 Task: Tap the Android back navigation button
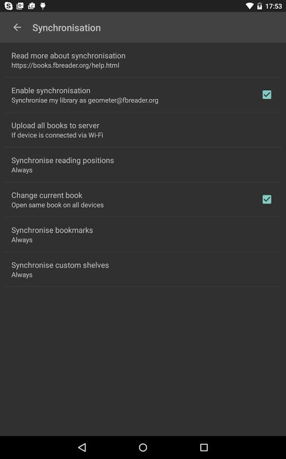[82, 447]
